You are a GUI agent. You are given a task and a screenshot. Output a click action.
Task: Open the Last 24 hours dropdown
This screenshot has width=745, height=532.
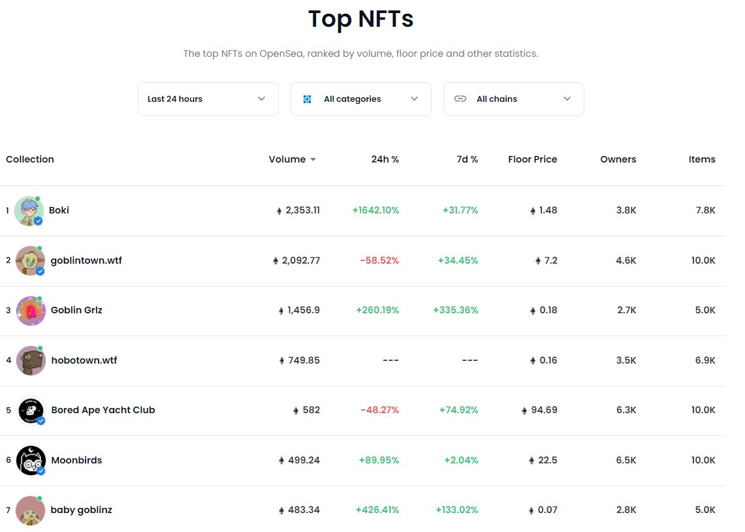(208, 99)
